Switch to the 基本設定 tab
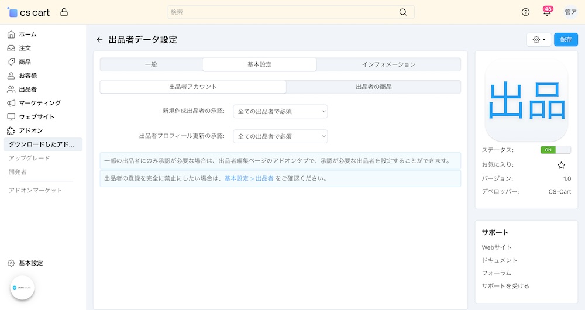Viewport: 585px width, 310px height. tap(259, 64)
